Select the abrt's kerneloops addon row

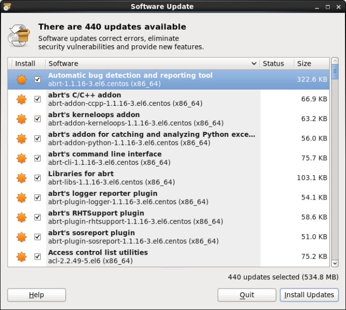pos(168,119)
